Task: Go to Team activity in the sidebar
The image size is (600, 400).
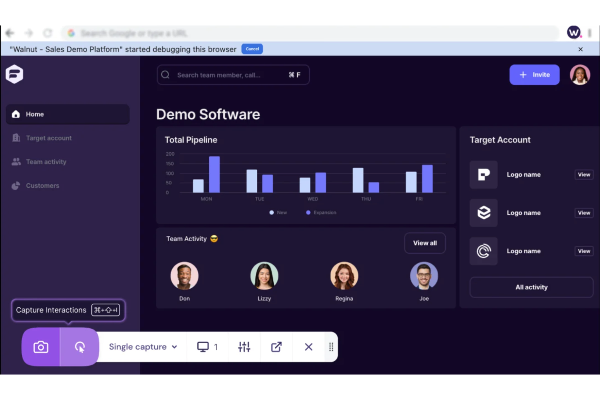Action: [46, 162]
